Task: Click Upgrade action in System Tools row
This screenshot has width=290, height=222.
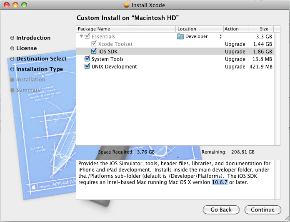Action: (235, 59)
